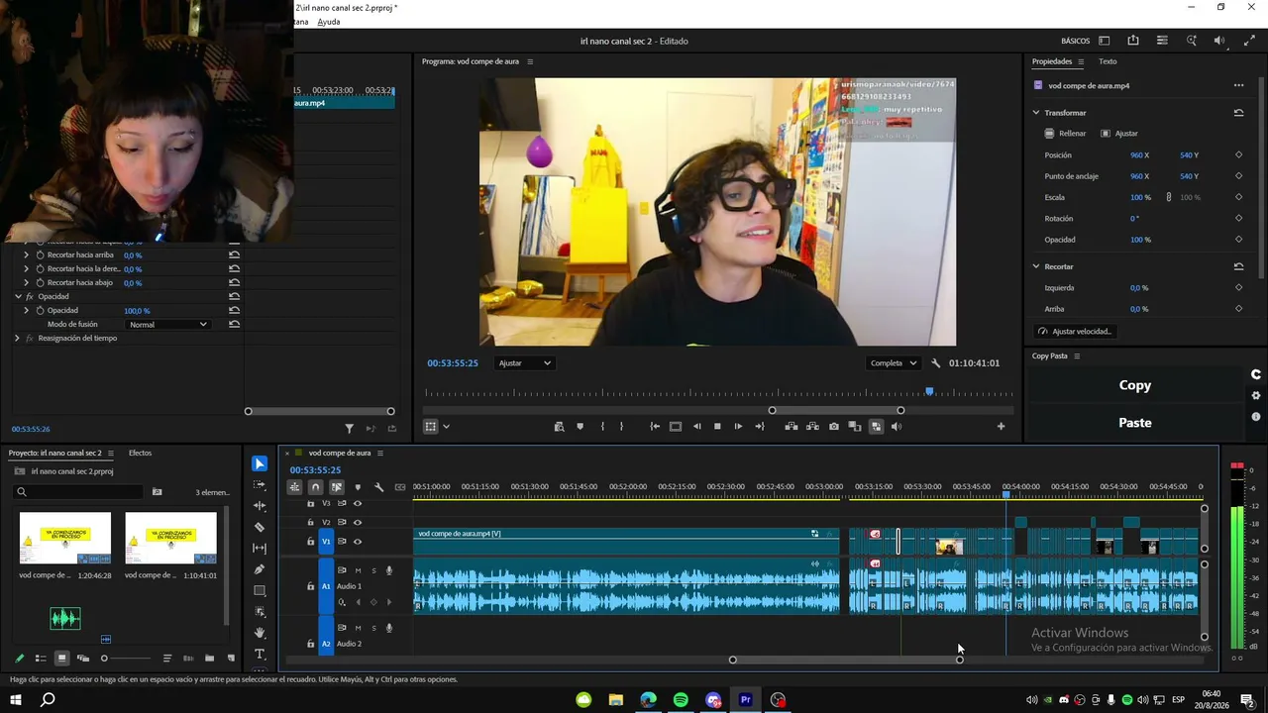Select the Hand tool
The width and height of the screenshot is (1268, 713).
pos(260,633)
